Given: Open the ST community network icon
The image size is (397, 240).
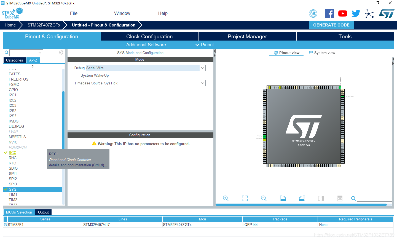Looking at the screenshot, I should (x=369, y=14).
